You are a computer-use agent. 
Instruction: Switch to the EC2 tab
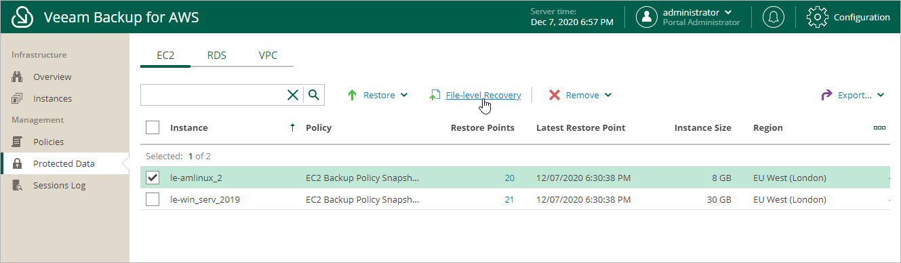[x=165, y=56]
